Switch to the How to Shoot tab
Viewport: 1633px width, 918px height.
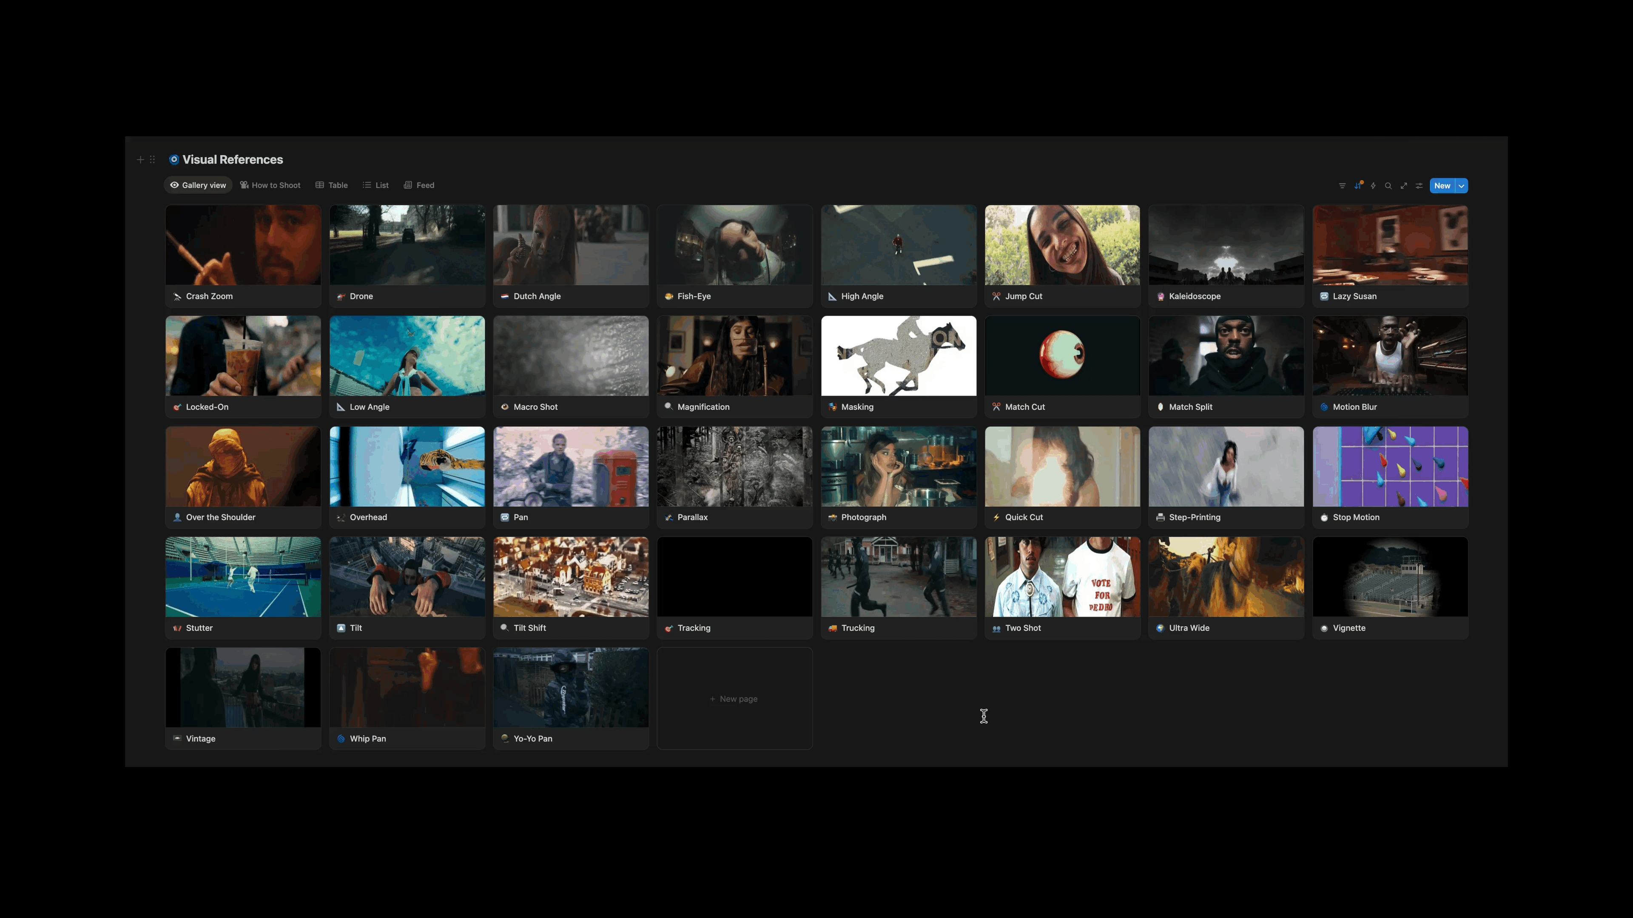(270, 185)
